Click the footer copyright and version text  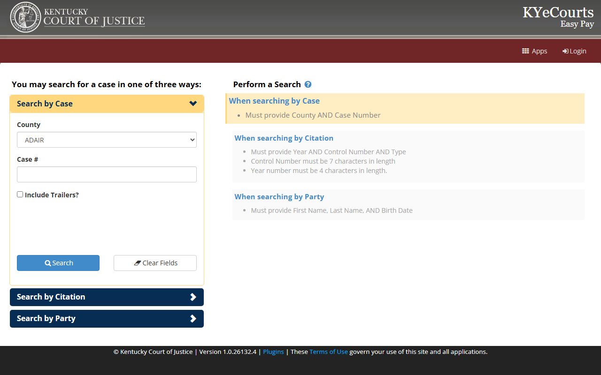pyautogui.click(x=185, y=352)
